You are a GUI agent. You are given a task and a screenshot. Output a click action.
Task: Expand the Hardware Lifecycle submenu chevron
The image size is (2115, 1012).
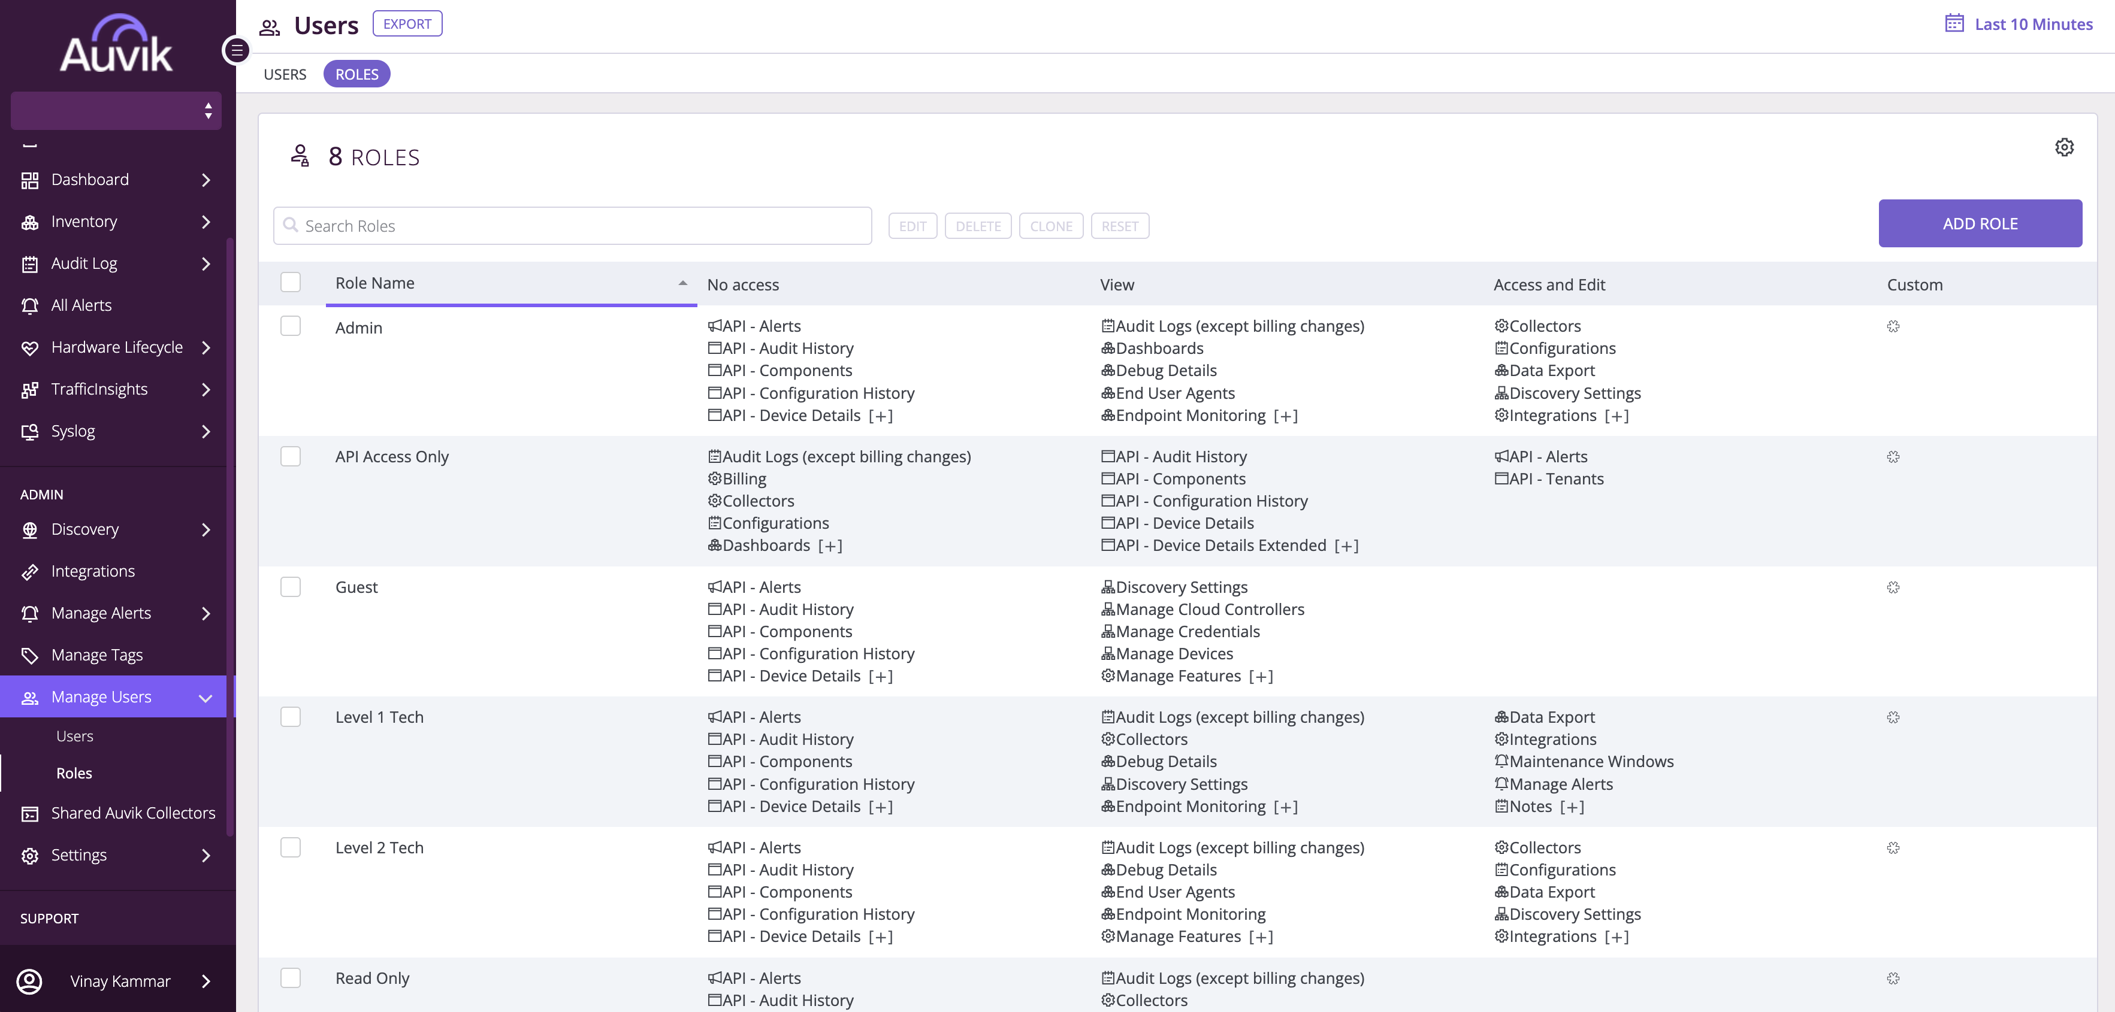[x=206, y=347]
